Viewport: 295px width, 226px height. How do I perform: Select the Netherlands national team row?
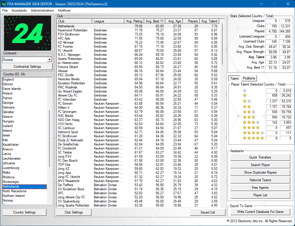pos(138,26)
